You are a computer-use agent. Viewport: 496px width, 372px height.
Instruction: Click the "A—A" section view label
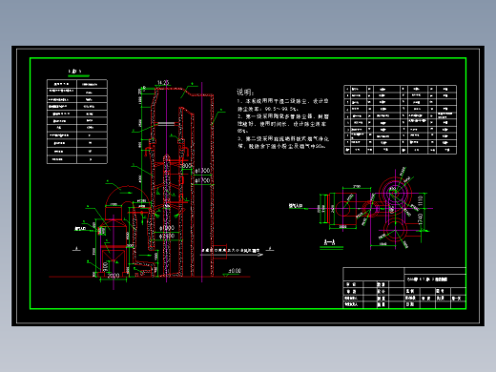329,242
